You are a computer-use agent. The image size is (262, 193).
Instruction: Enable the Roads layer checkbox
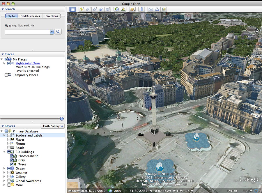pyautogui.click(x=9, y=148)
